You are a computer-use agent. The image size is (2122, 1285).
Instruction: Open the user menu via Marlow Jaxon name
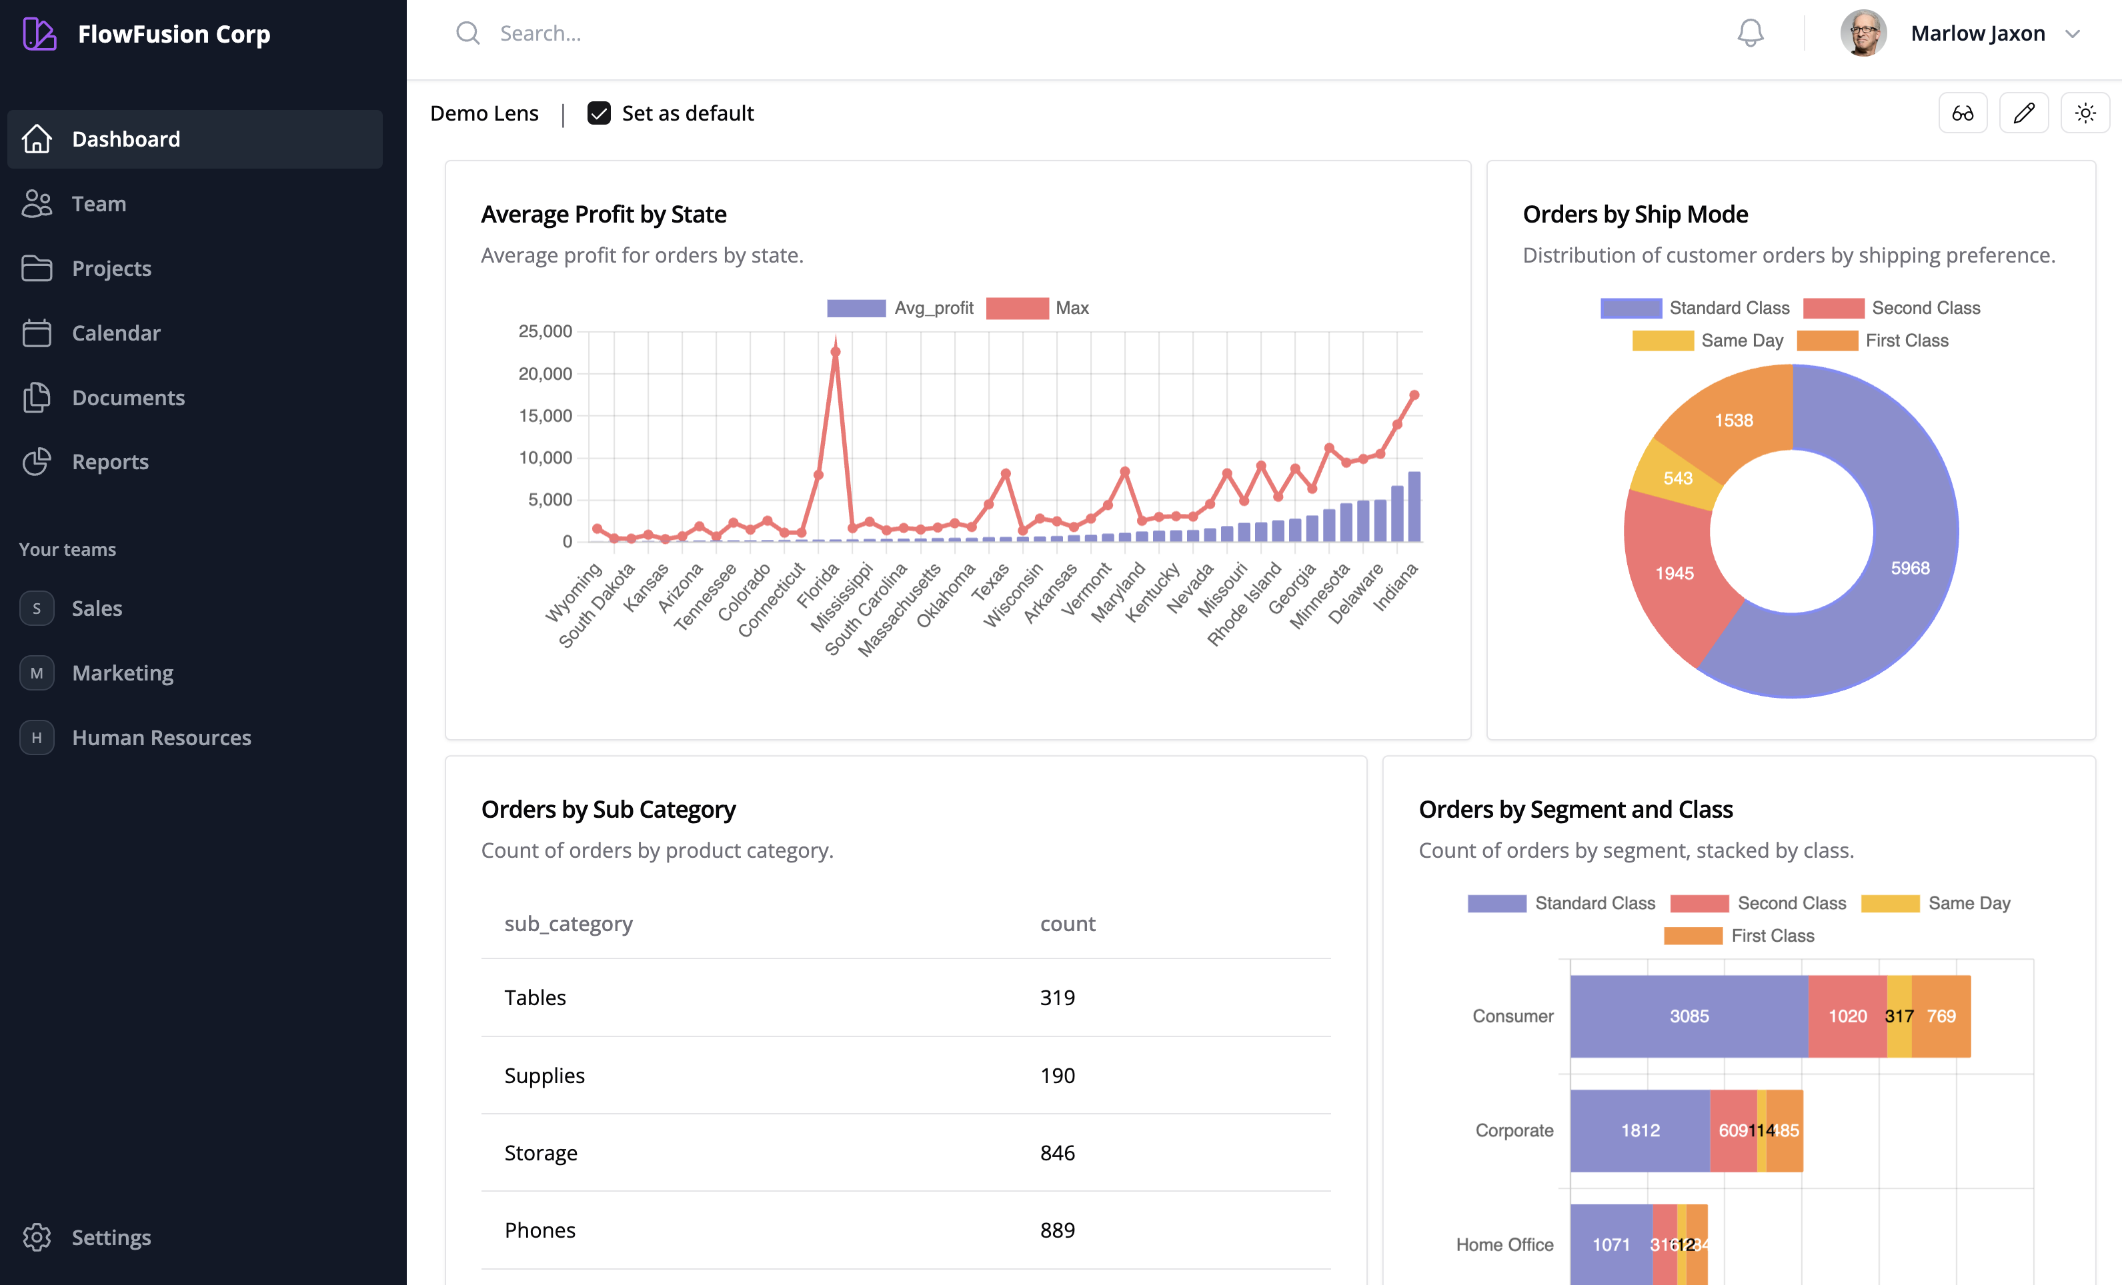tap(1977, 33)
